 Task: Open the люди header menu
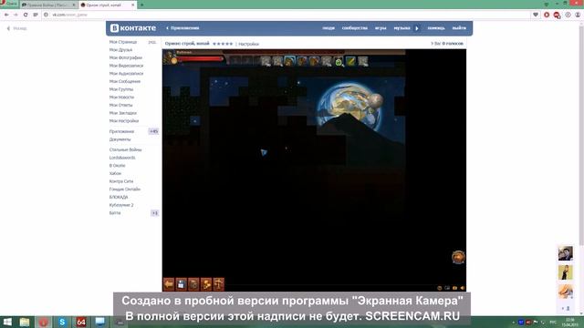[x=328, y=28]
